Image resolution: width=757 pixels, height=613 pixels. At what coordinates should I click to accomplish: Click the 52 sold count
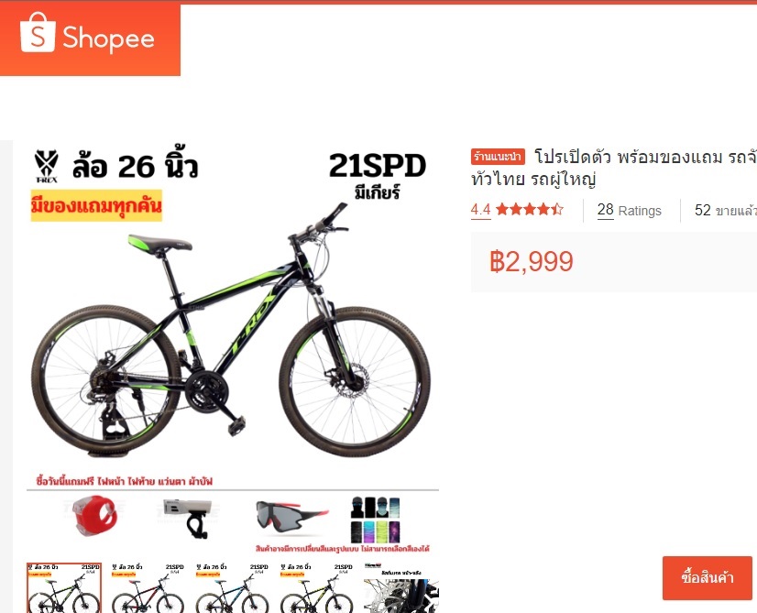(x=726, y=211)
